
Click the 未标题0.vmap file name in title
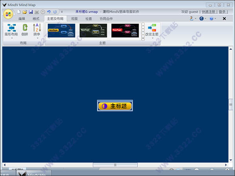[87, 12]
